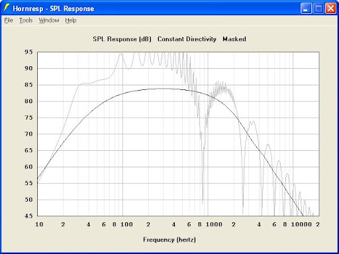
Task: Click the 10000 frequency axis label
Action: [x=301, y=224]
